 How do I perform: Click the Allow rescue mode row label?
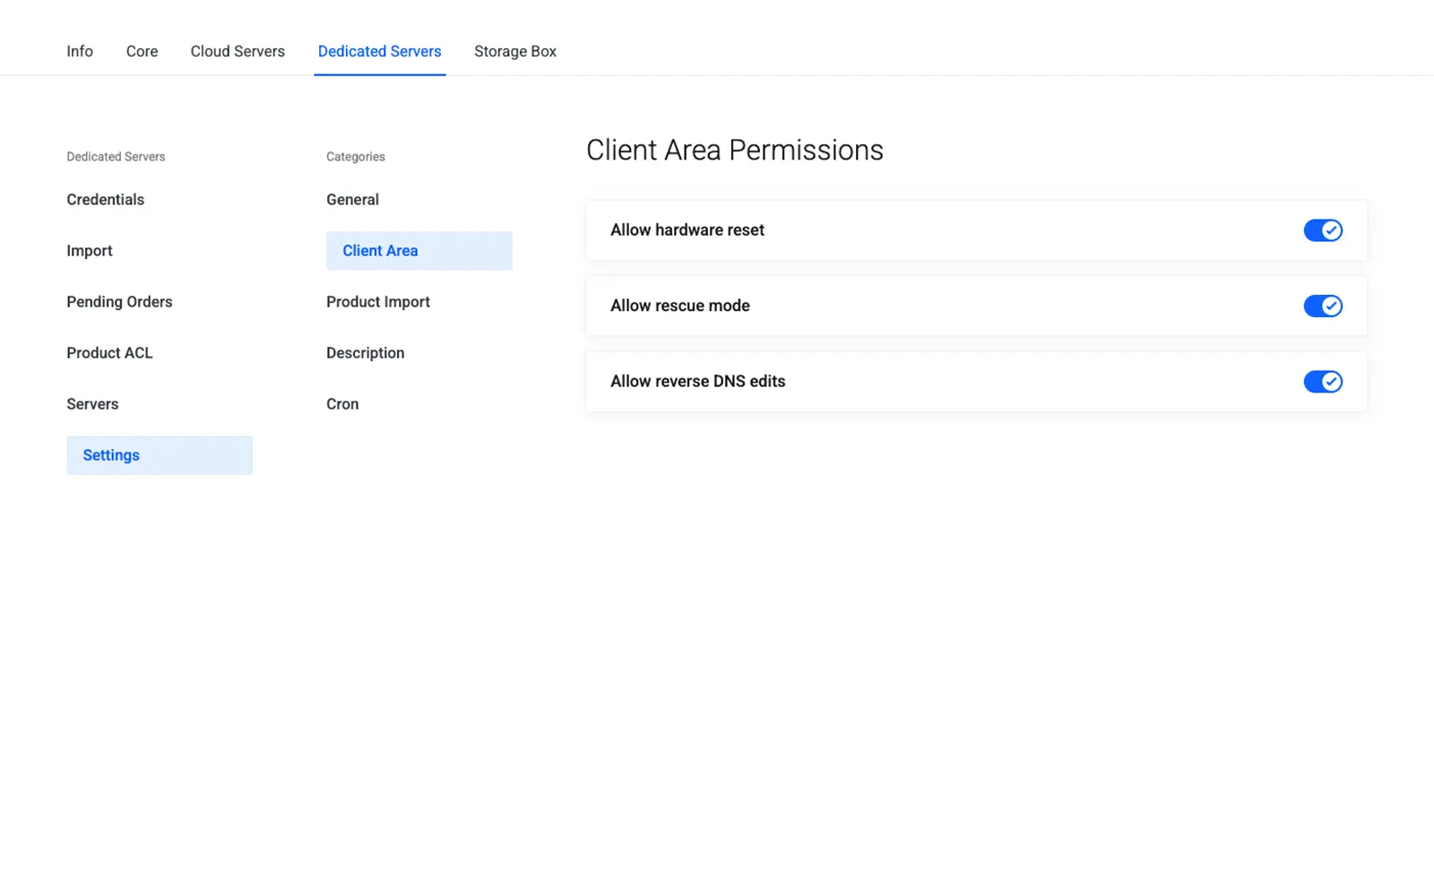coord(680,306)
